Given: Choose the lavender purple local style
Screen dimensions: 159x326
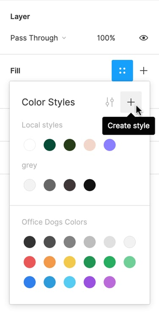Looking at the screenshot, I should click(x=110, y=145).
